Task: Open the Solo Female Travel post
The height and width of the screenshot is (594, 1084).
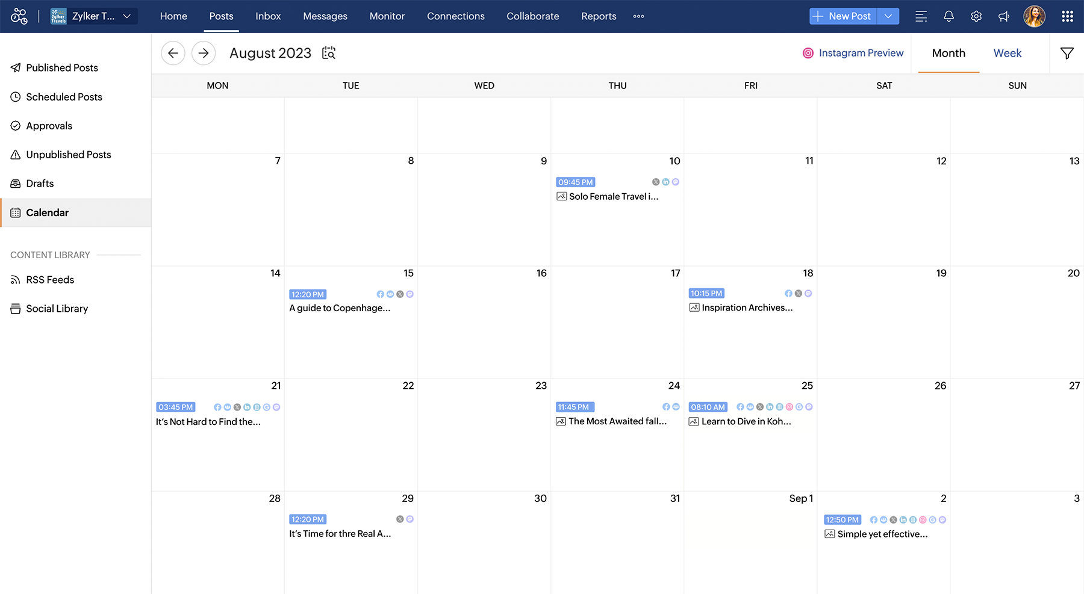Action: pyautogui.click(x=614, y=196)
